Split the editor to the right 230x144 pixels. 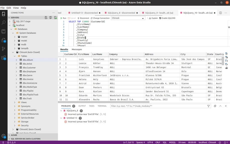tap(221, 13)
